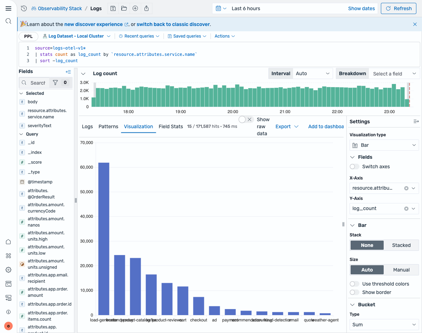Click the open search folder icon
Viewport: 422px width, 333px height.
point(124,8)
